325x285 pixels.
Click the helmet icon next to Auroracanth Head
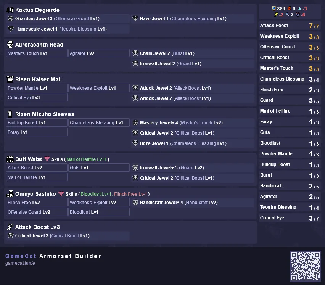10,45
